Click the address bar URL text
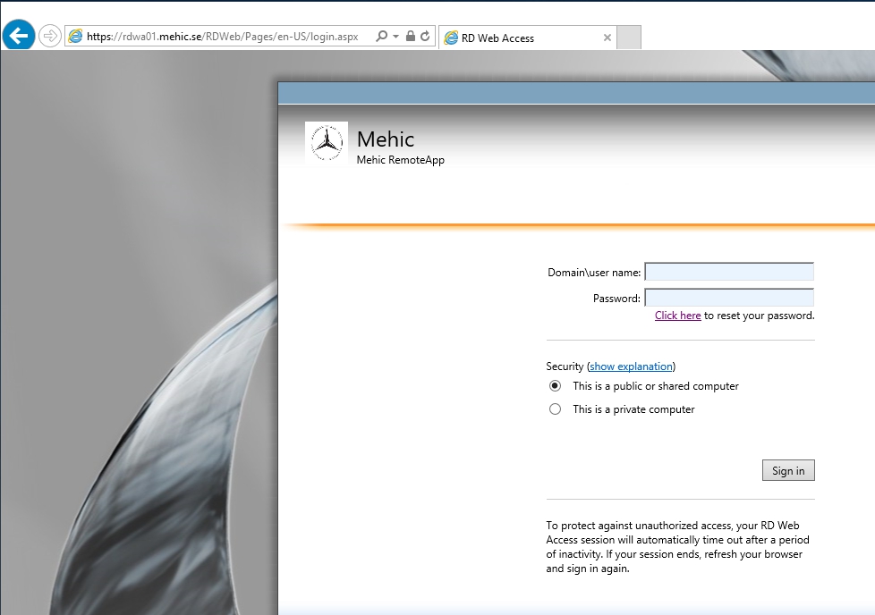Image resolution: width=875 pixels, height=615 pixels. [222, 37]
